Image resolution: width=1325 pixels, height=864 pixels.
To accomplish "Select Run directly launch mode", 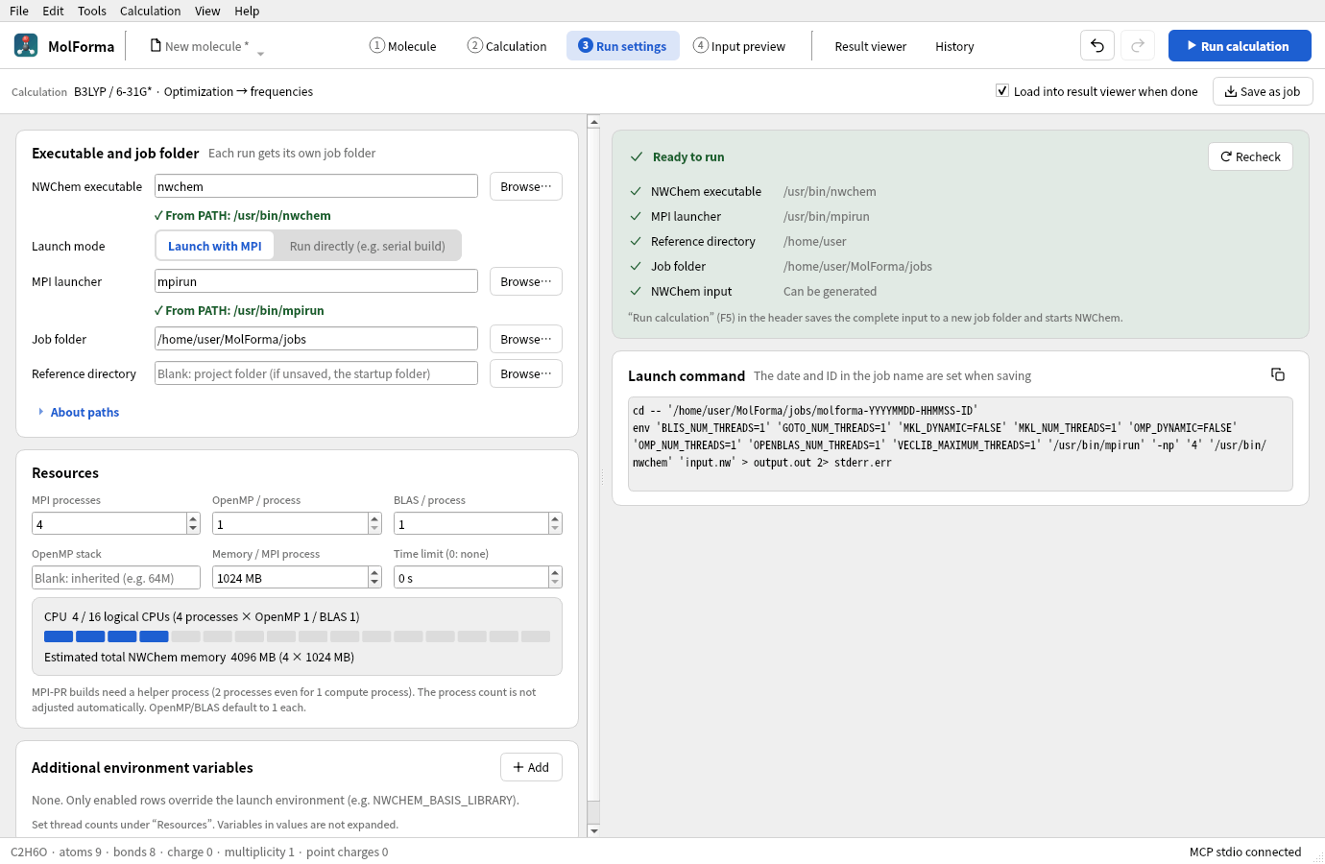I will pyautogui.click(x=368, y=246).
